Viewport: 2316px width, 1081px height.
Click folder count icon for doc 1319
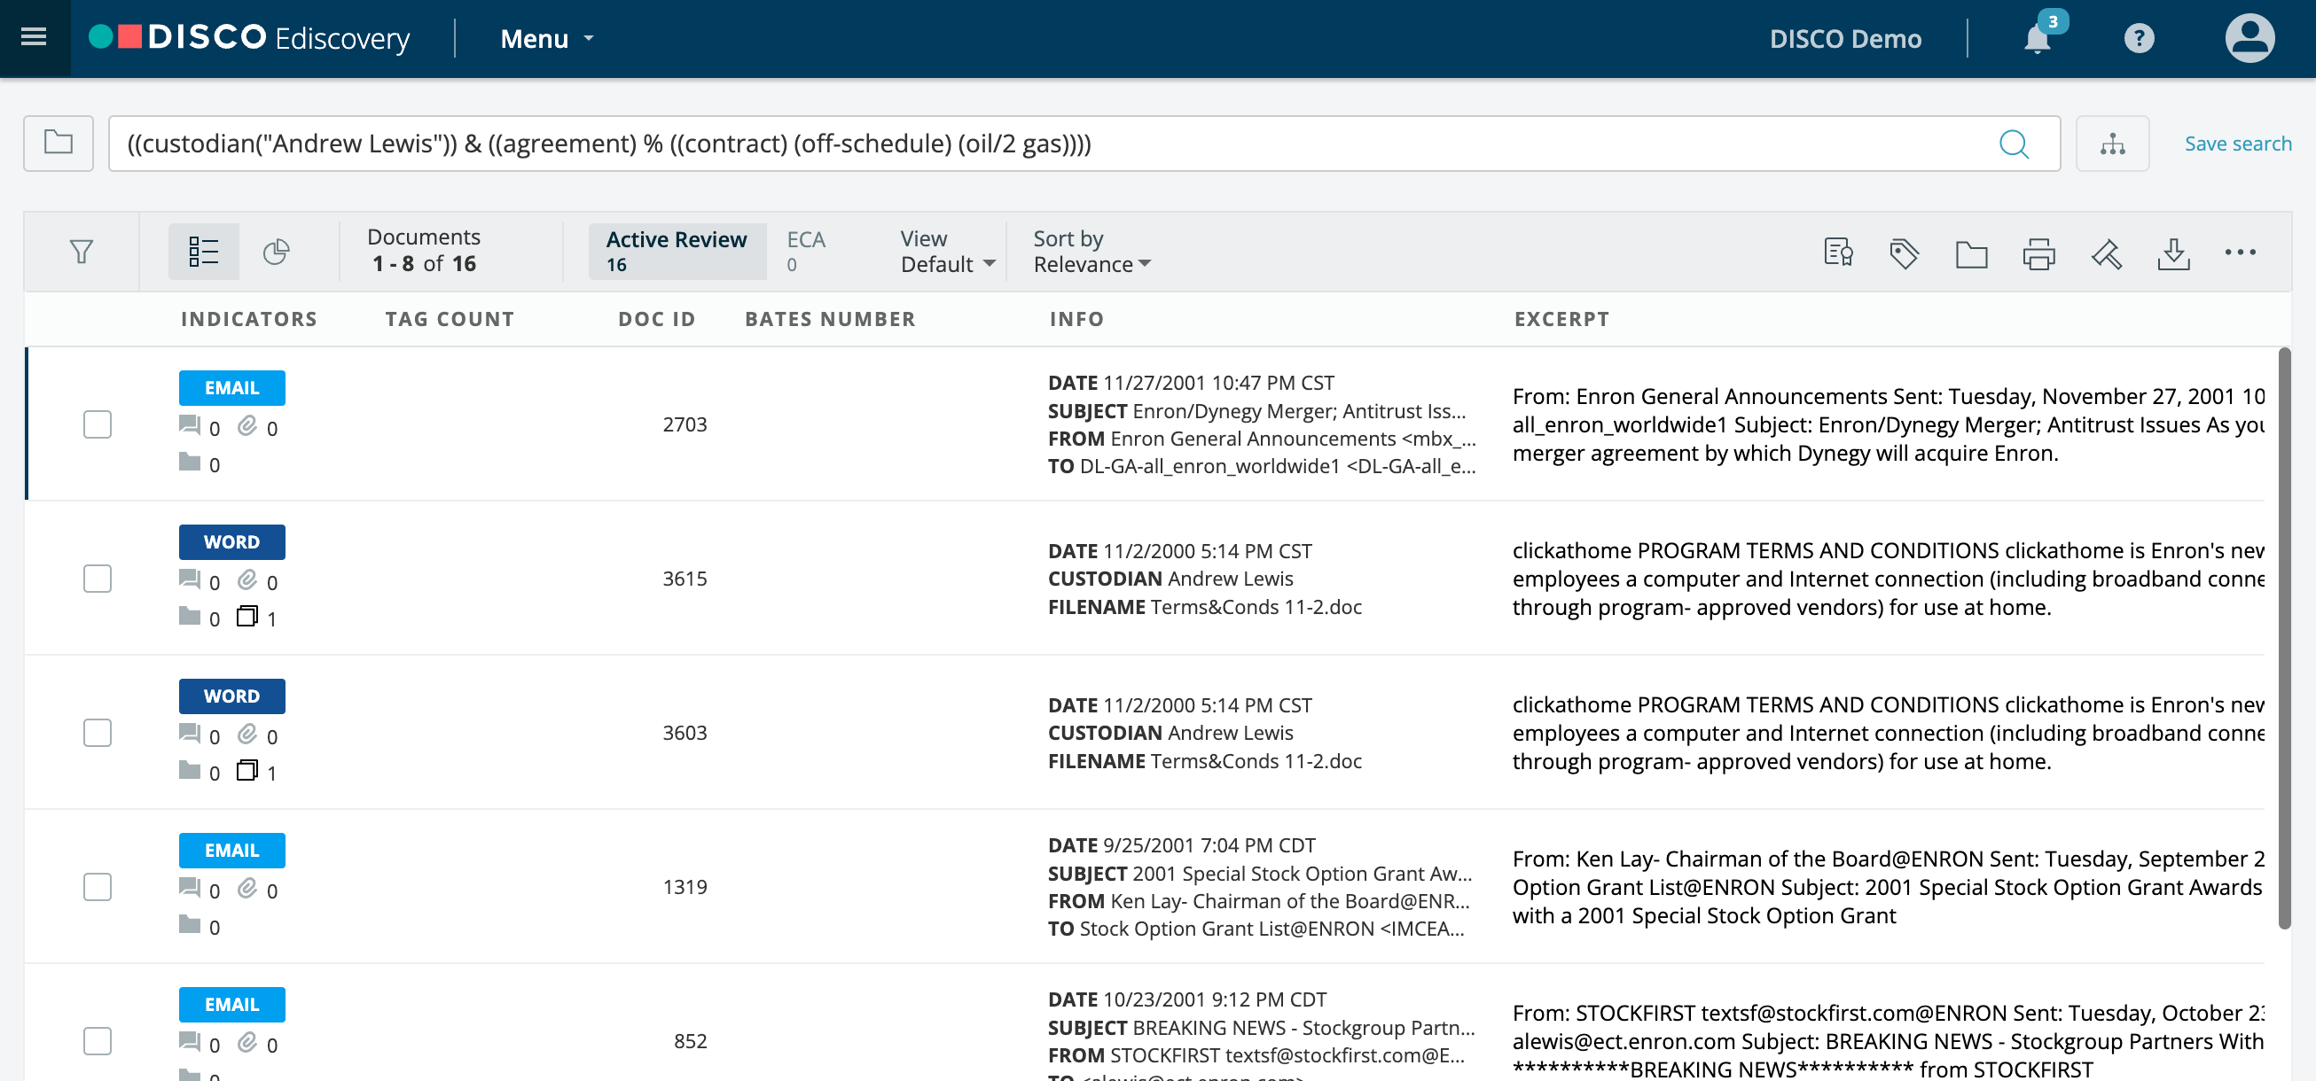click(190, 925)
